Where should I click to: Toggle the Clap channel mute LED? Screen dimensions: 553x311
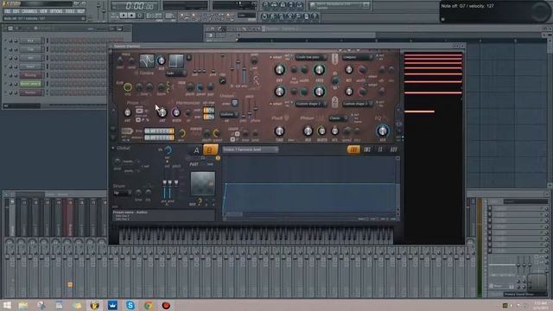[x=5, y=49]
